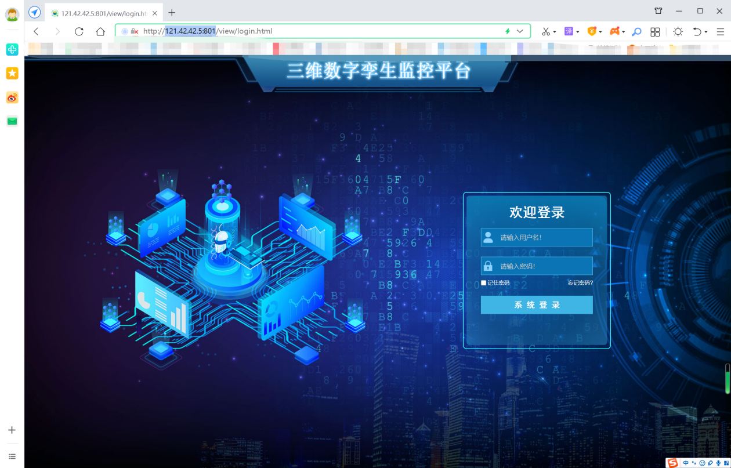Open the extensions grid icon
731x468 pixels.
click(x=655, y=32)
